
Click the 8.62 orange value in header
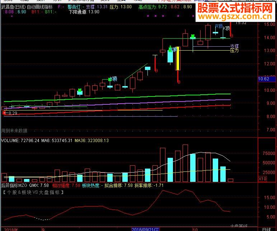click(x=175, y=7)
